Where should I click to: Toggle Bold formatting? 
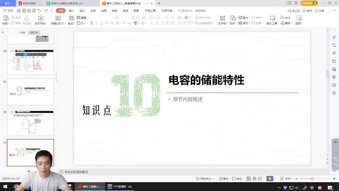click(92, 23)
